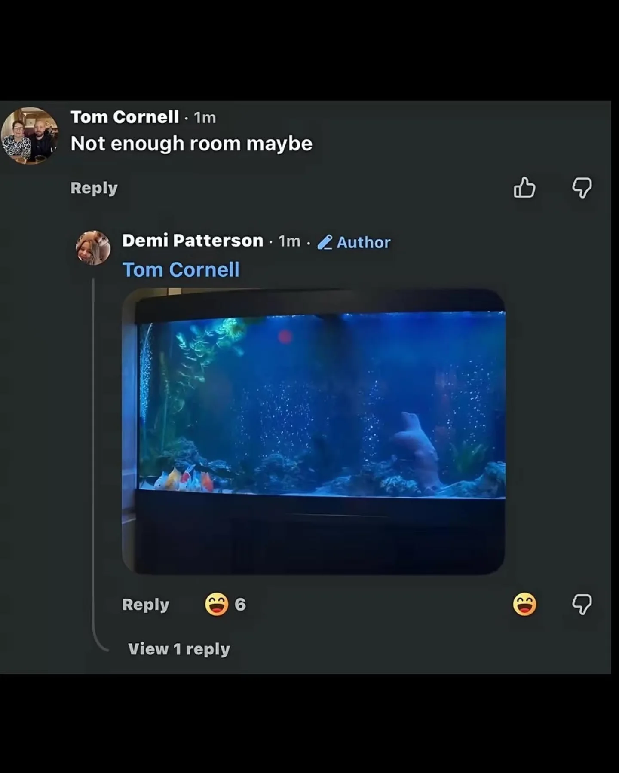Viewport: 619px width, 773px height.
Task: Thumbs down Demi Patterson's aquarium reply
Action: [582, 605]
